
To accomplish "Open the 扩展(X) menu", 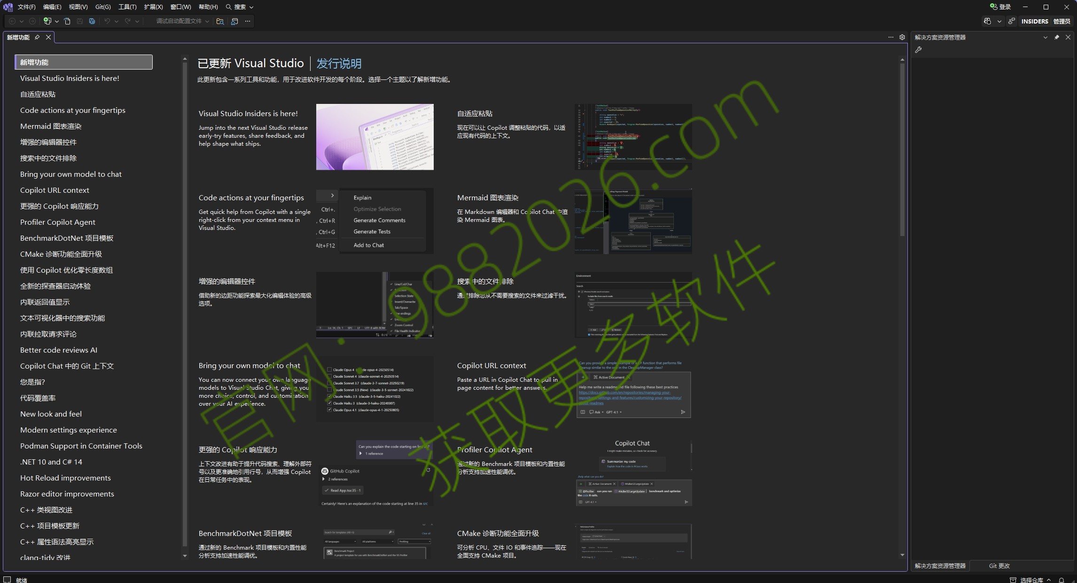I will click(x=153, y=7).
